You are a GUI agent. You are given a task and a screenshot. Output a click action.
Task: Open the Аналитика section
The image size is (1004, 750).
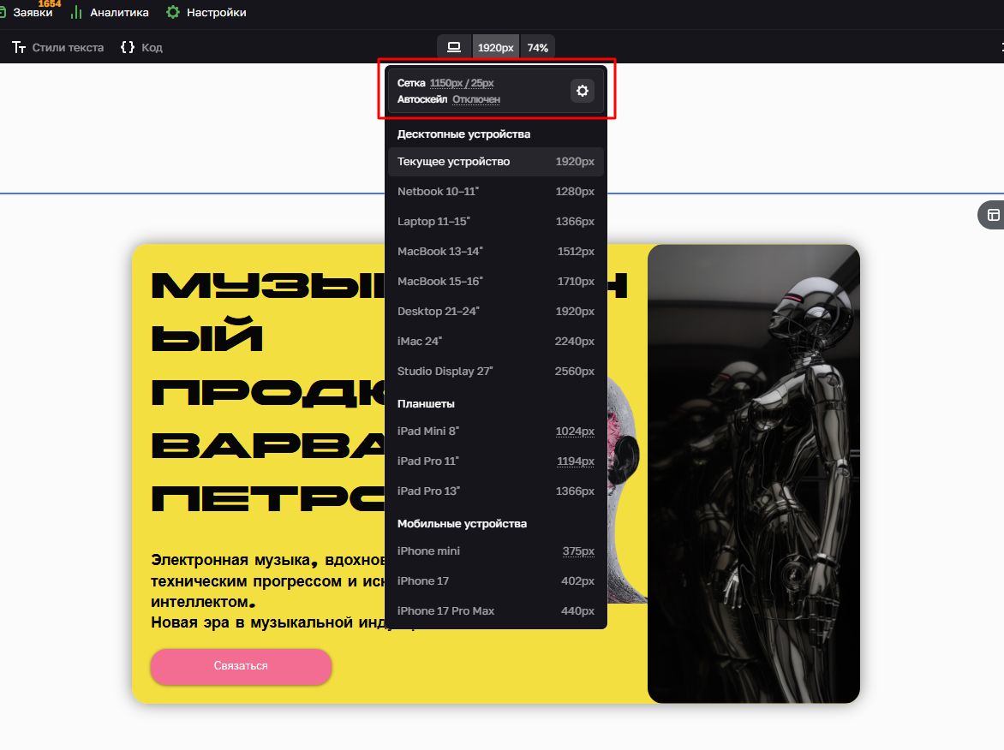click(x=110, y=12)
